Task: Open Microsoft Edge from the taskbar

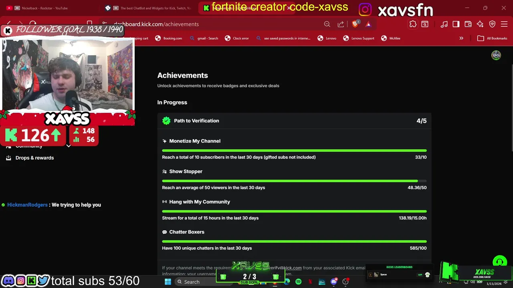Action: point(287,282)
